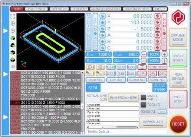
Task: Home the B axis
Action: coord(157,41)
